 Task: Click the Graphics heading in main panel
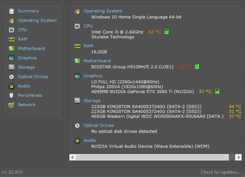[93, 76]
